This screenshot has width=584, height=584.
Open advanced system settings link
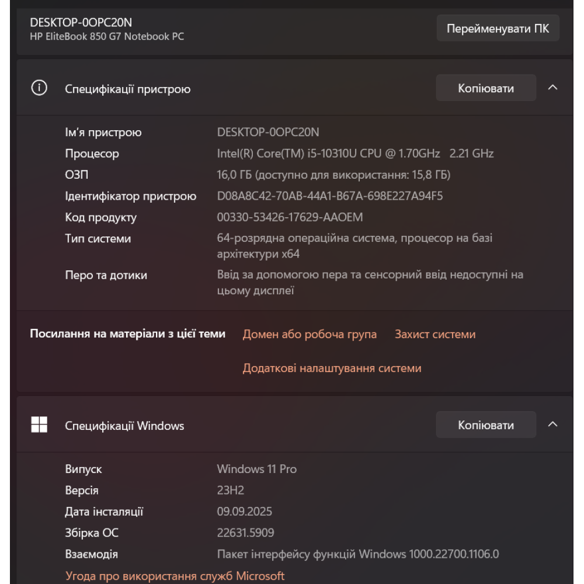[x=332, y=369]
